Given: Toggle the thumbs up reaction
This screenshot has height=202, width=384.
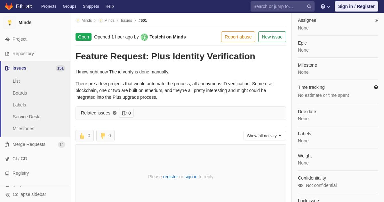Looking at the screenshot, I should [84, 136].
